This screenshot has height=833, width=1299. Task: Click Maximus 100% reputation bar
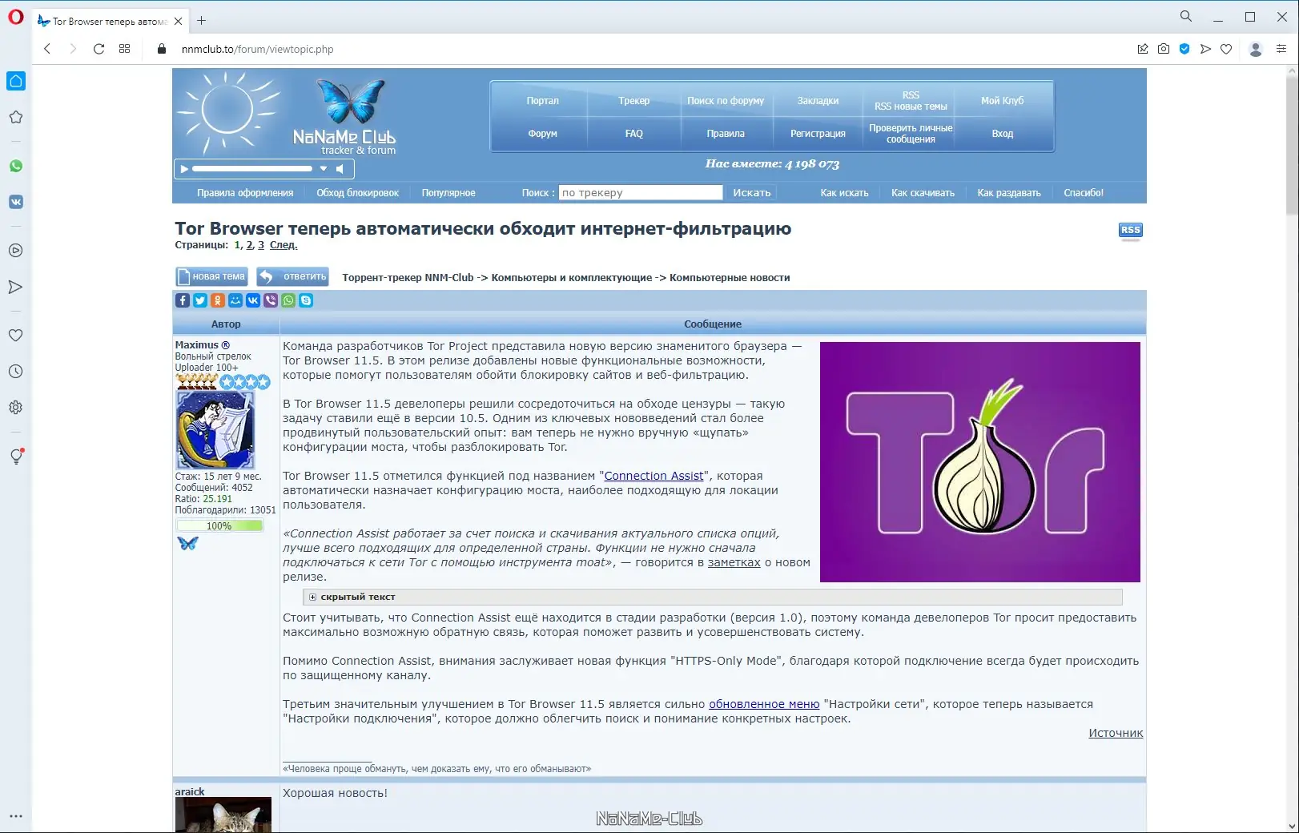(219, 526)
